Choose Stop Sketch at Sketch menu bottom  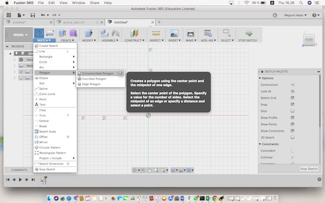click(x=55, y=169)
